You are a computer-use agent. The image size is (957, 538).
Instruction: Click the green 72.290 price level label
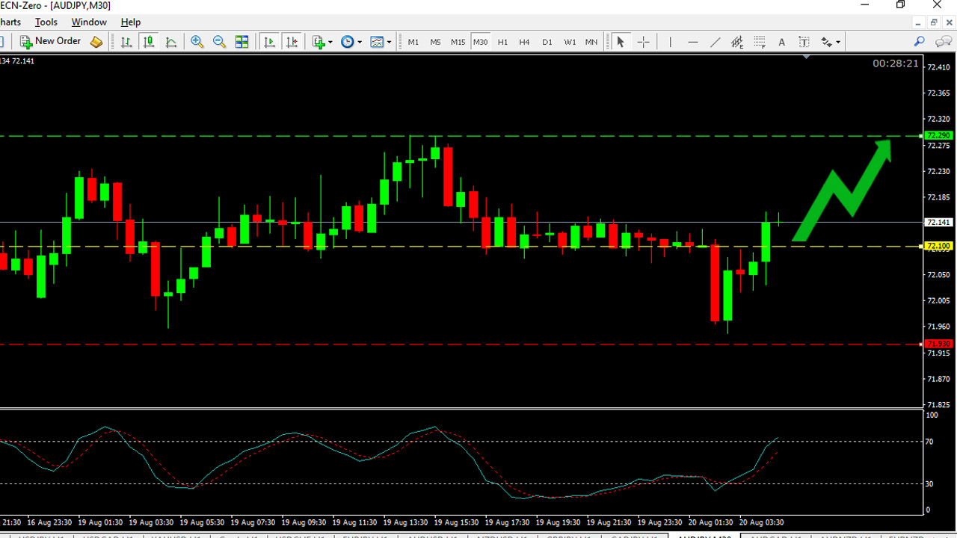click(938, 135)
